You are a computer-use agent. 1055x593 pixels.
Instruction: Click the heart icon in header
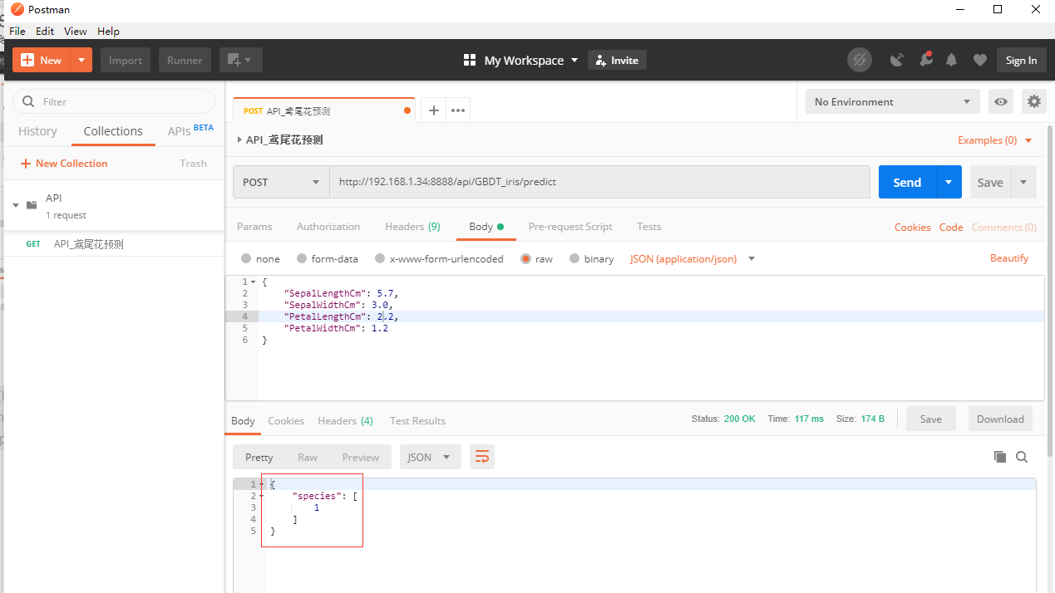click(x=980, y=60)
